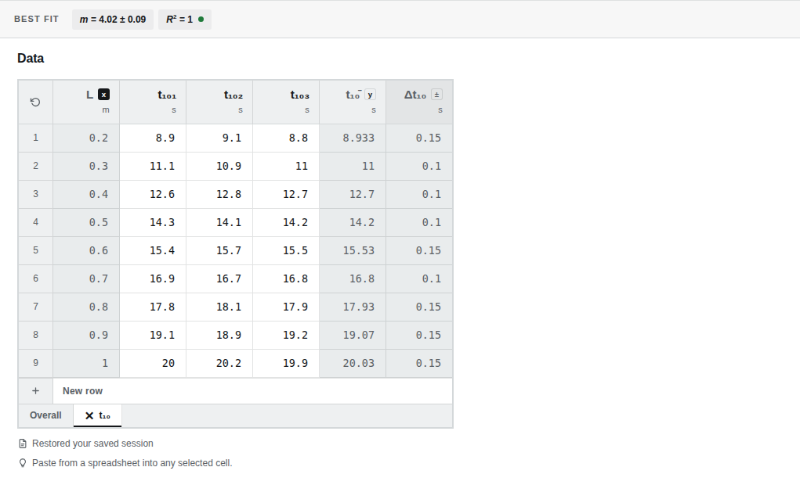800x485 pixels.
Task: Select row number 9
Action: [35, 363]
